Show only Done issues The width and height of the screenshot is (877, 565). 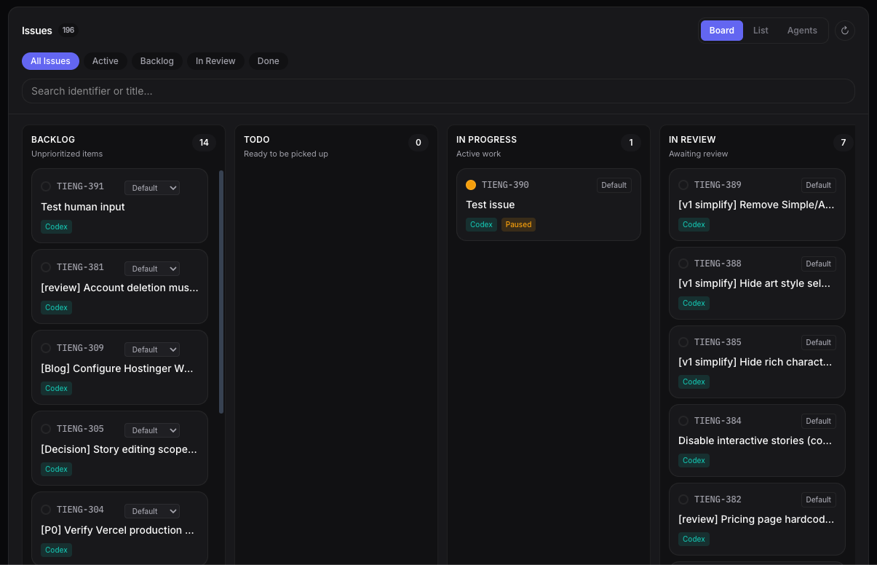268,61
